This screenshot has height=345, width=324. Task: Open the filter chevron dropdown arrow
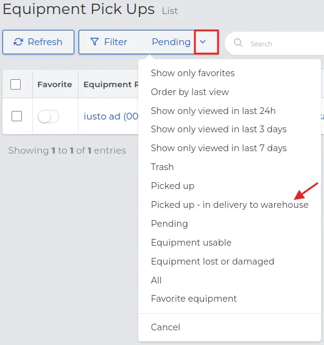coord(203,41)
